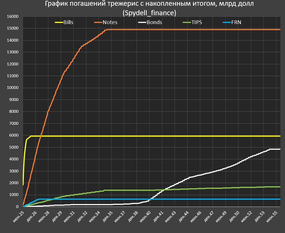
Task: Click the 10000 y-axis label
Action: [x=13, y=88]
